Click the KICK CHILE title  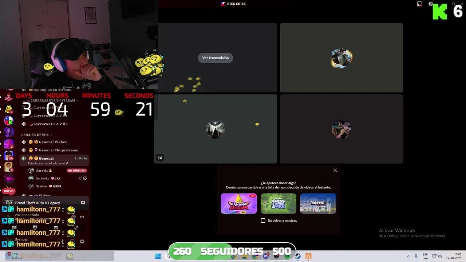coord(236,4)
